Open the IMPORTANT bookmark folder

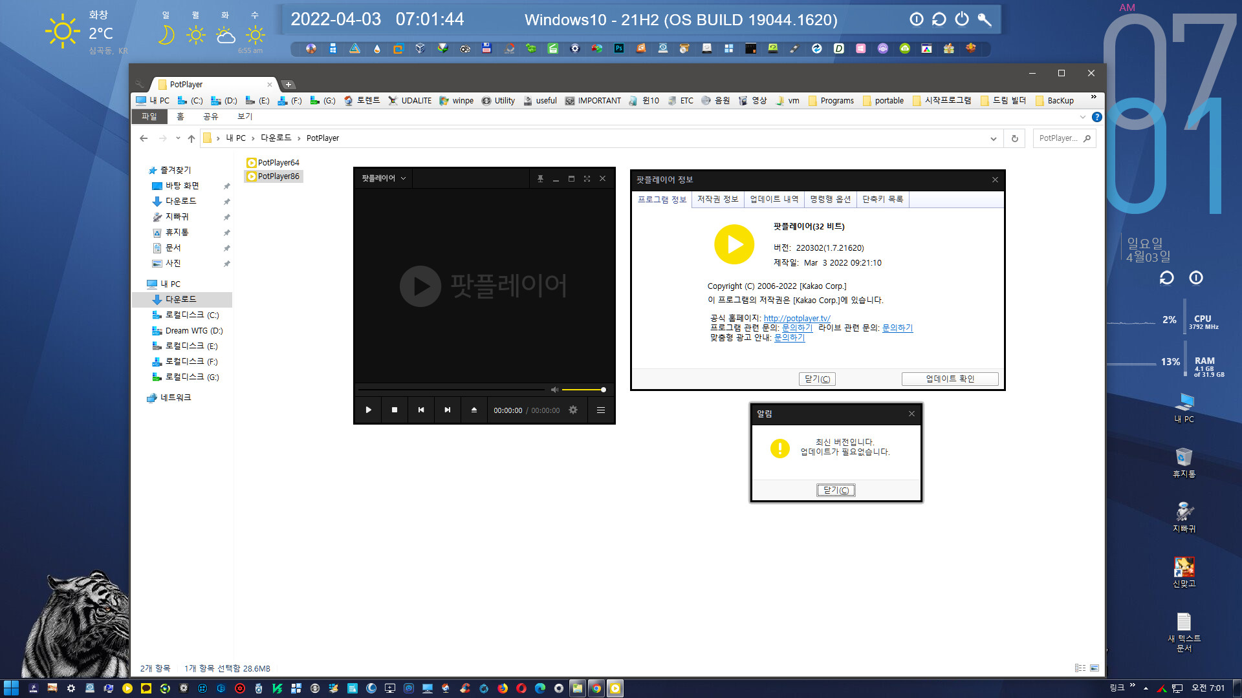point(593,101)
